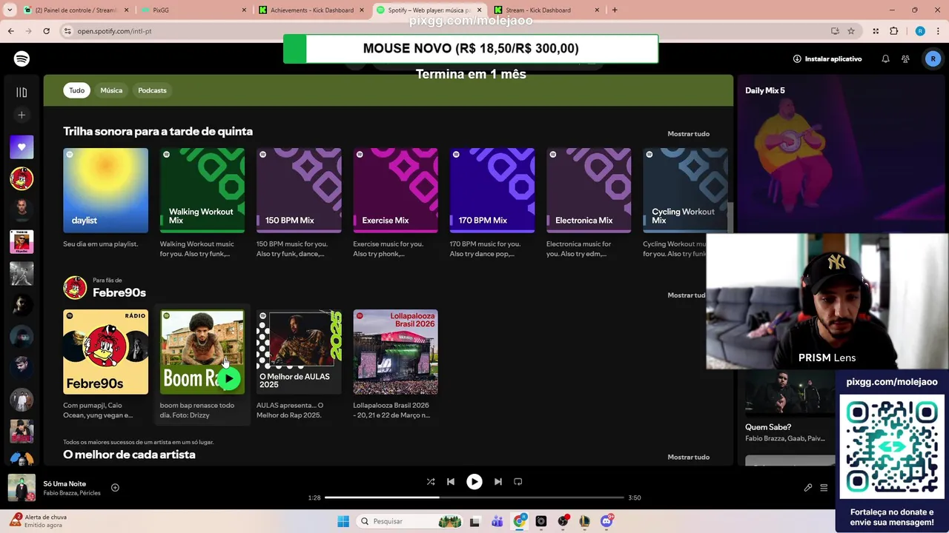
Task: Skip to next track
Action: [498, 481]
